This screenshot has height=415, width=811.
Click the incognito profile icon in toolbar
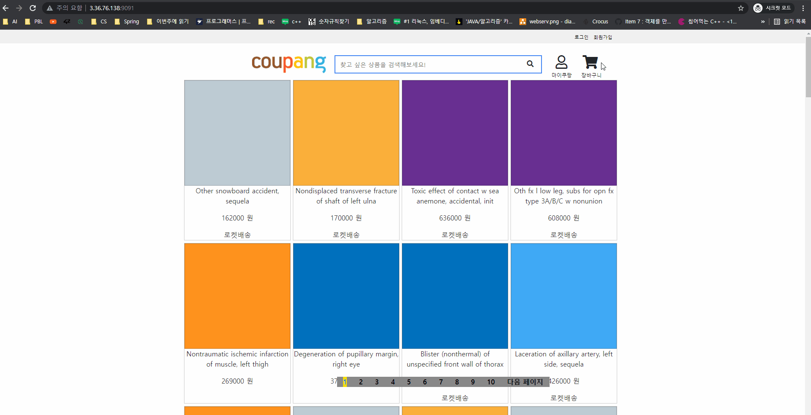[758, 8]
